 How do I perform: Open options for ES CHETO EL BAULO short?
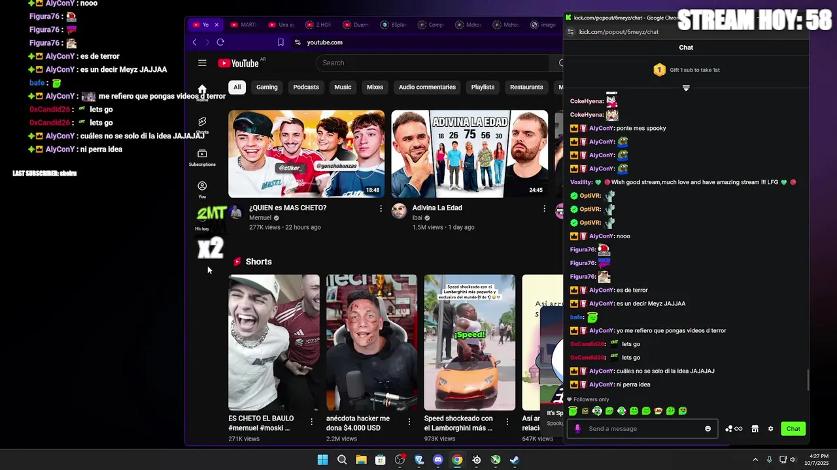pos(311,422)
